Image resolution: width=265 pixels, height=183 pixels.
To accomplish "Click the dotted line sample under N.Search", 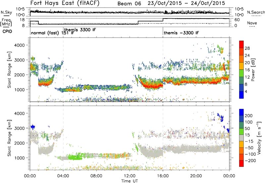I will 256,16.
